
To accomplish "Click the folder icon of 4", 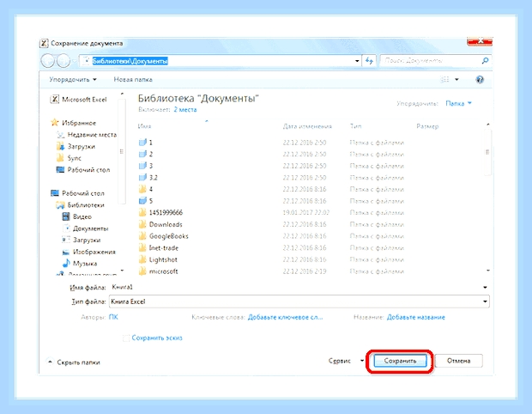I will [142, 189].
